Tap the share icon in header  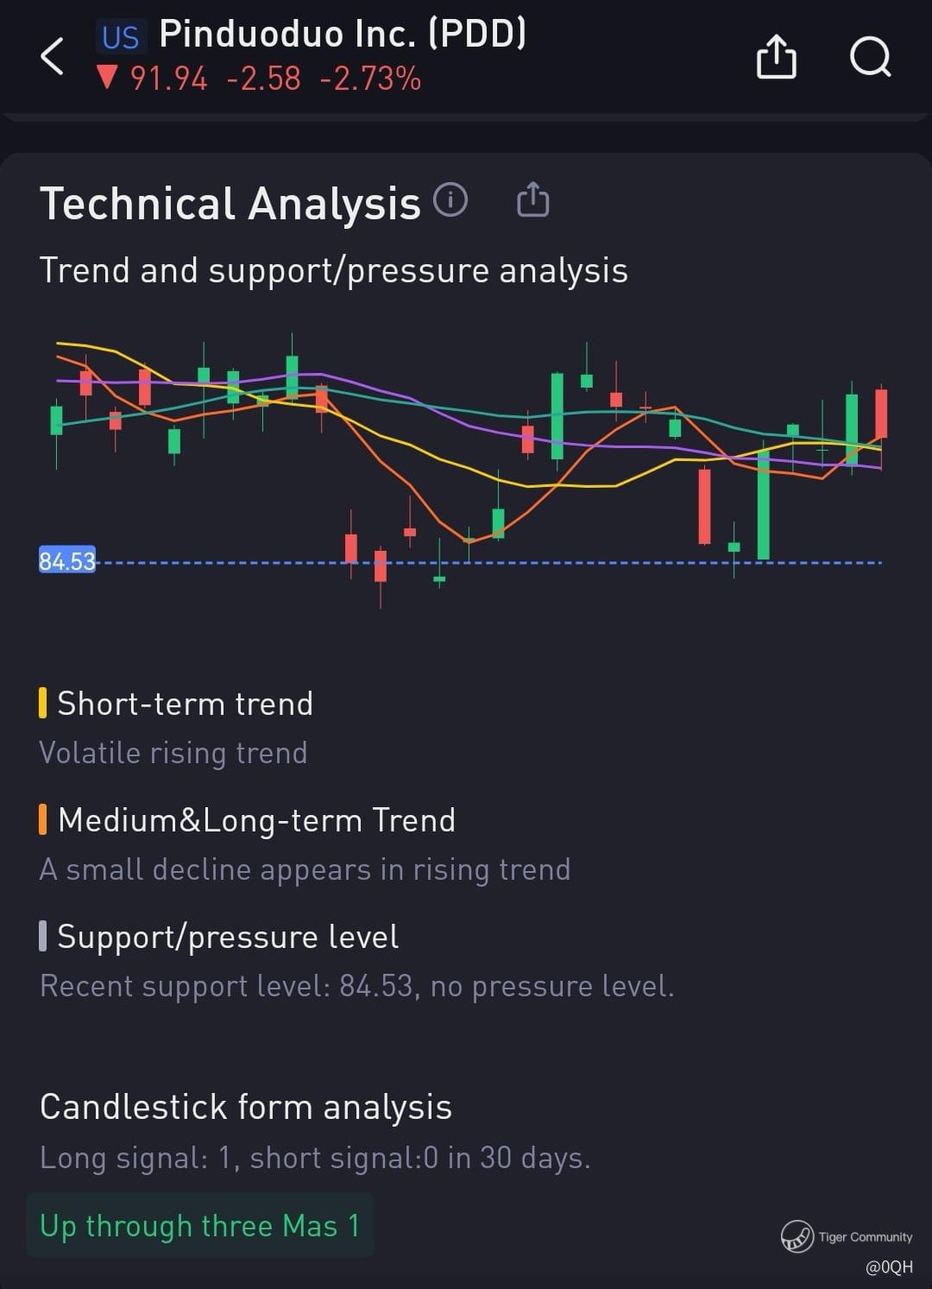pos(776,57)
